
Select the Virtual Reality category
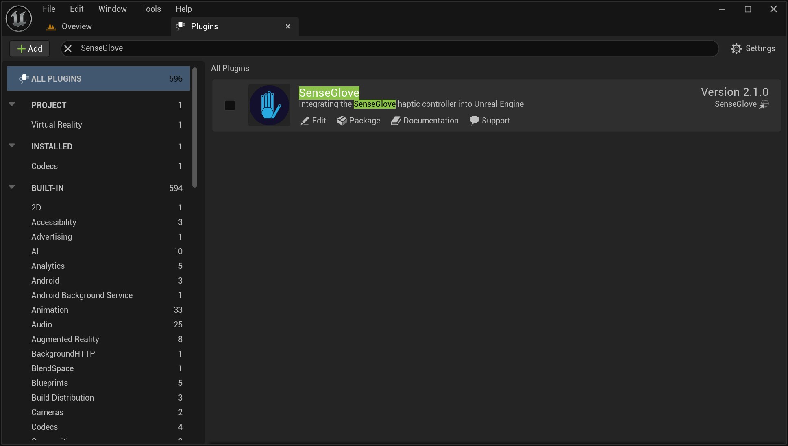(57, 125)
